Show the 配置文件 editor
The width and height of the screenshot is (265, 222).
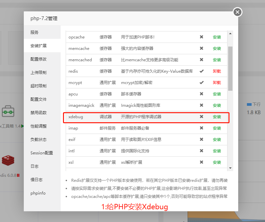(42, 99)
